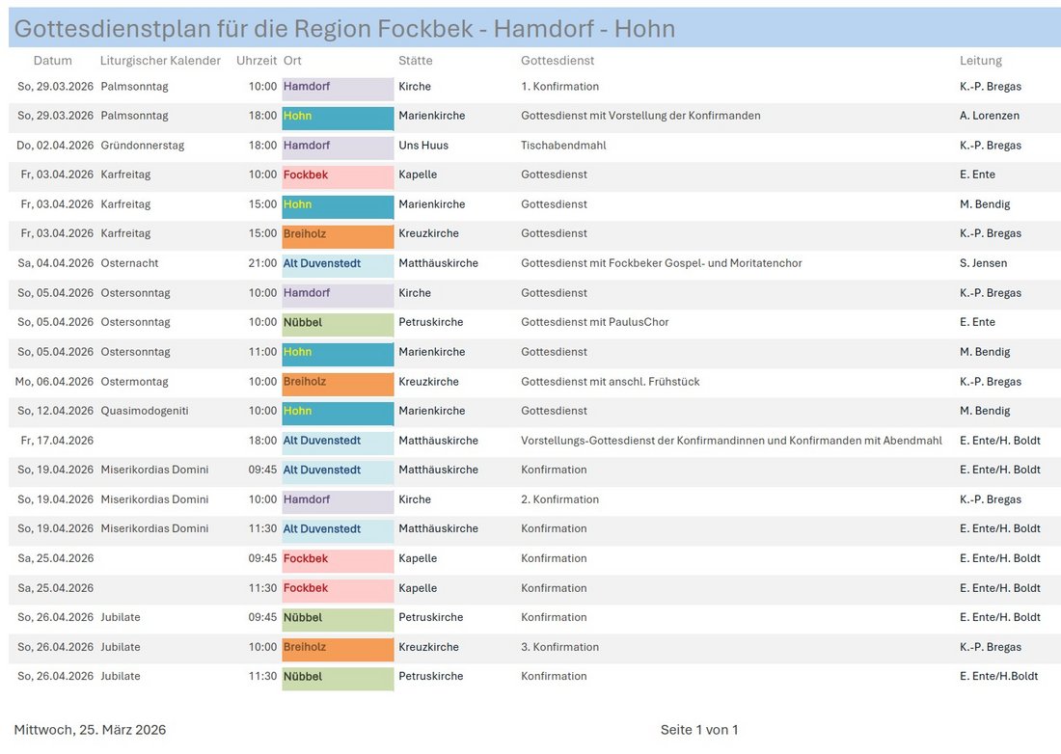Click the Mittwoch, 25. März 2026 footer date

(x=90, y=730)
